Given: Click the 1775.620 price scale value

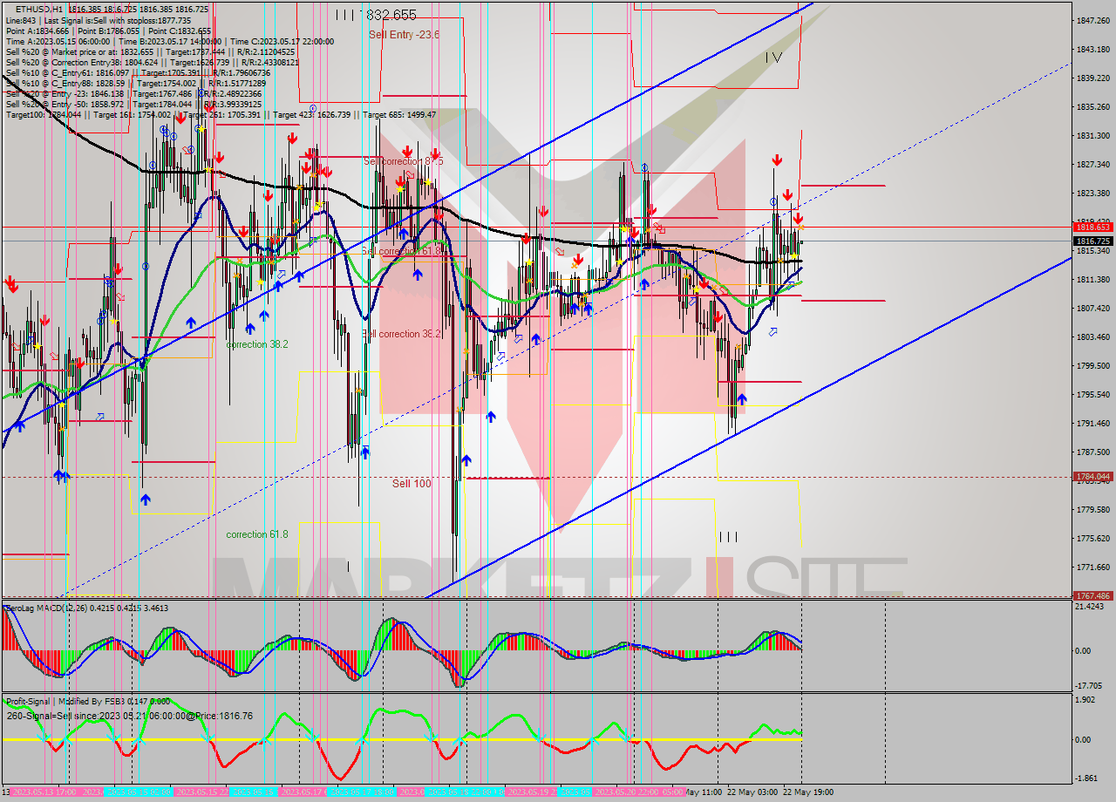Looking at the screenshot, I should click(x=1094, y=538).
